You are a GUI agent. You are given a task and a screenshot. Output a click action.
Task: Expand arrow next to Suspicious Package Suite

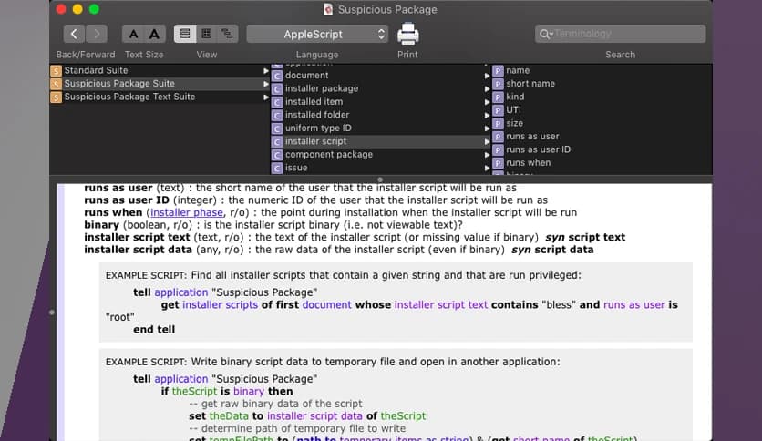click(266, 84)
